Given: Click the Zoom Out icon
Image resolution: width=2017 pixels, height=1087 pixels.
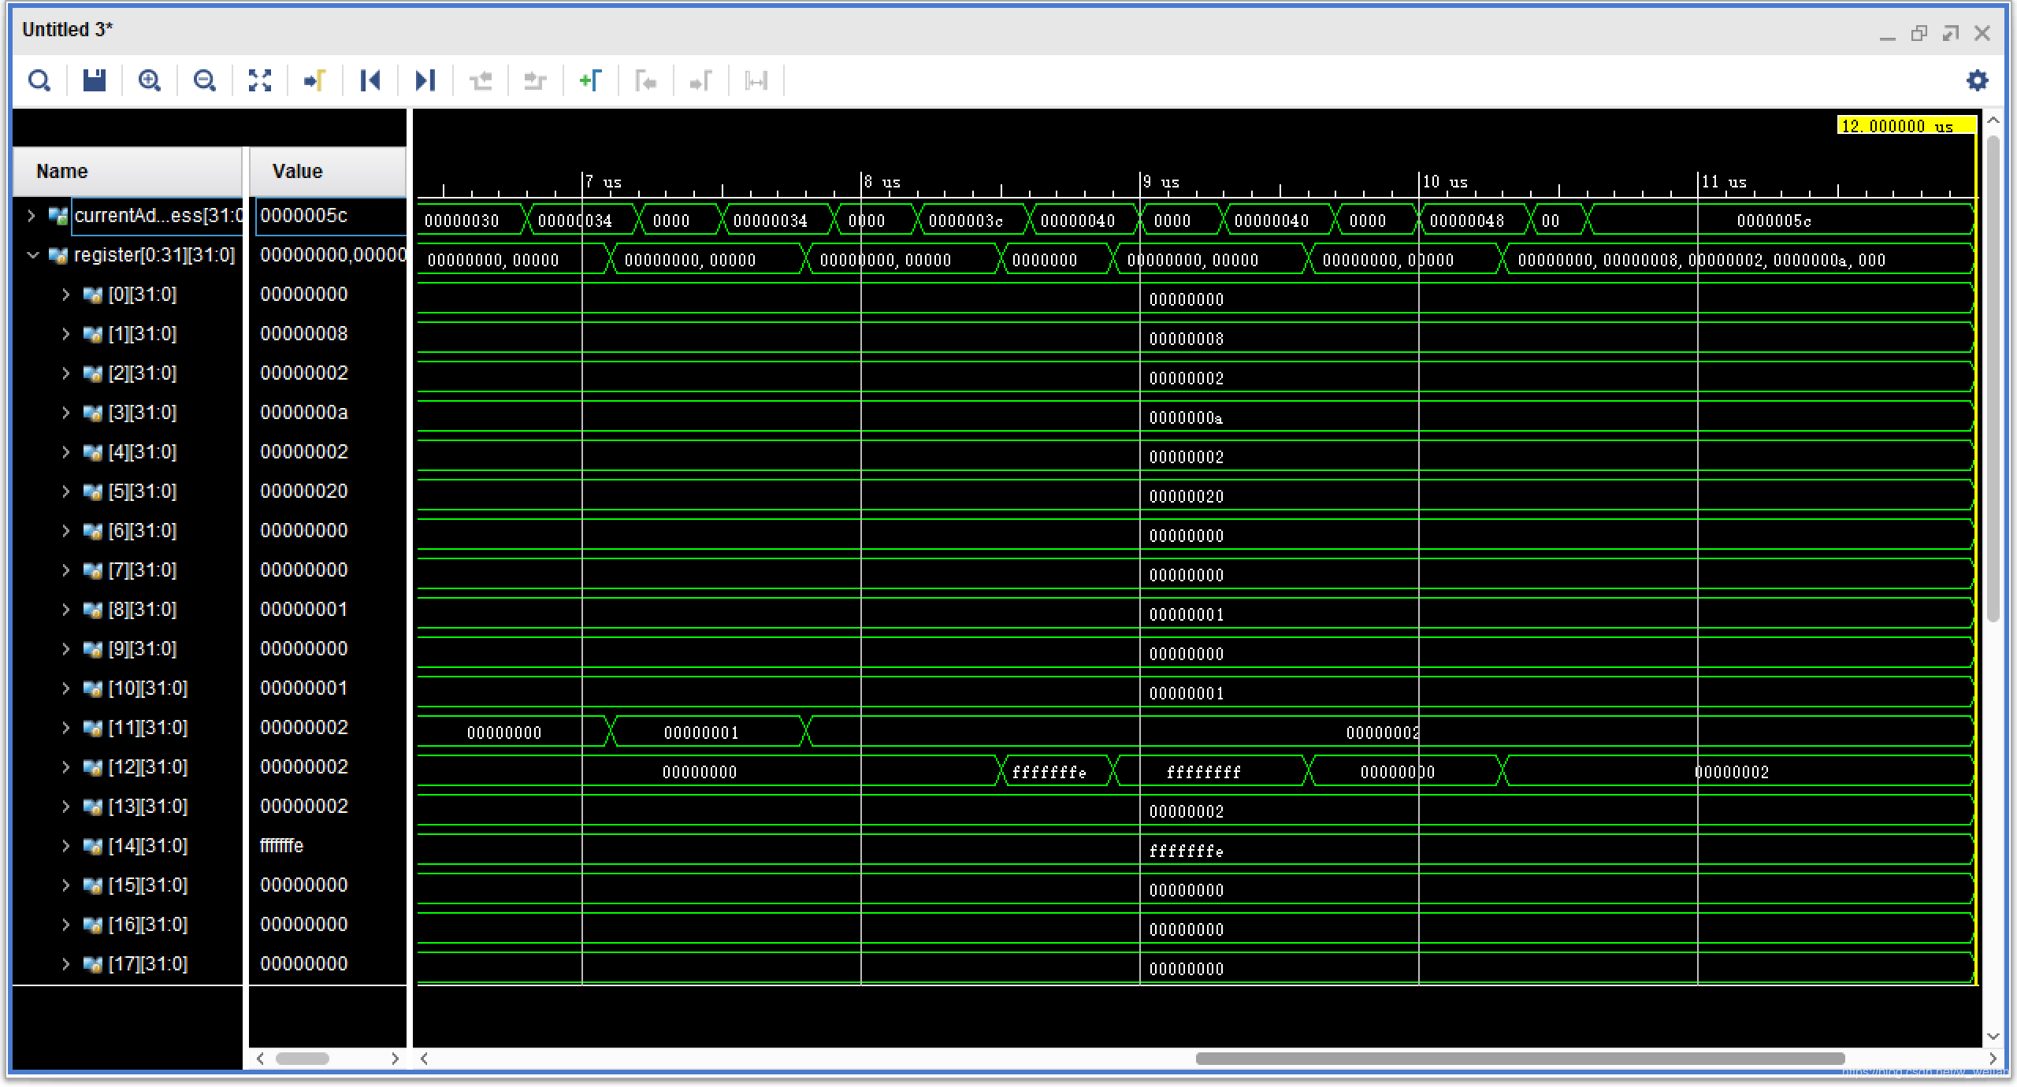Looking at the screenshot, I should coord(204,80).
